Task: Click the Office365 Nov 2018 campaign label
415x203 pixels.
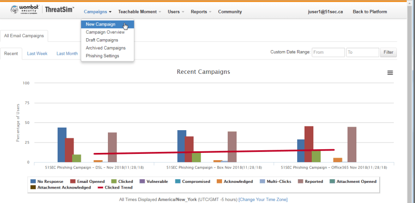Action: click(334, 167)
